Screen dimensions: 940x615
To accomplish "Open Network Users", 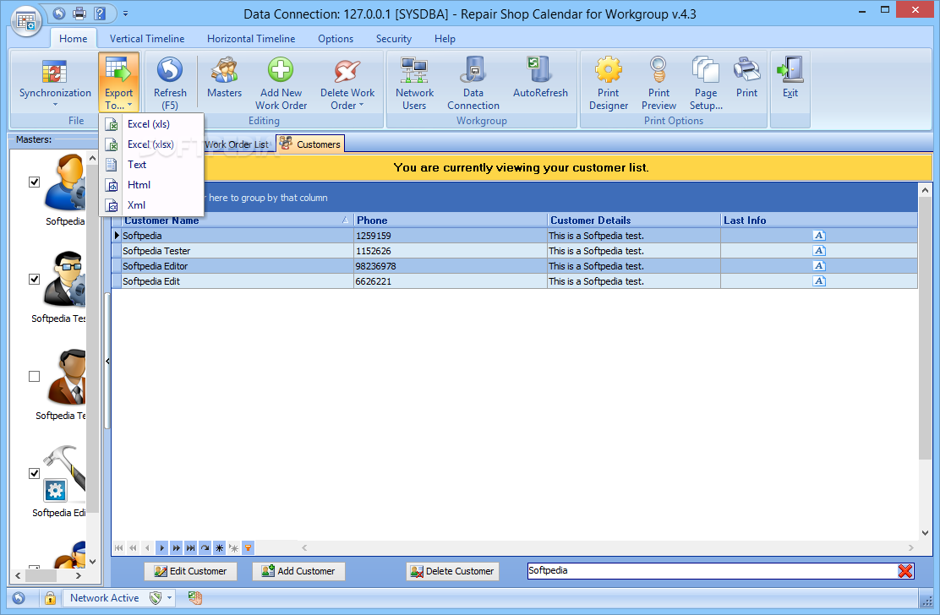I will click(x=414, y=84).
